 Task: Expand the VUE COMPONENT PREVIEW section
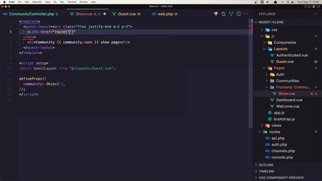click(x=287, y=177)
